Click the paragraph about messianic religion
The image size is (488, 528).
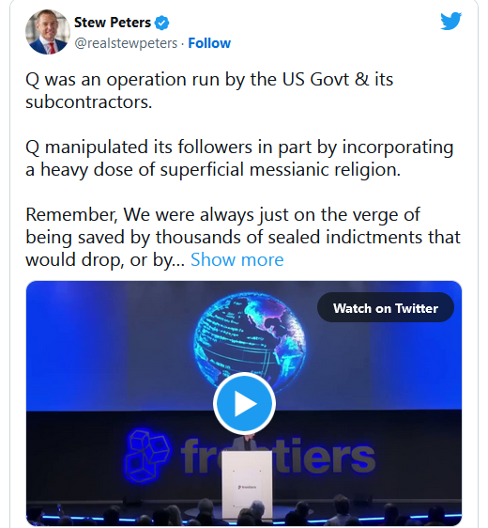coord(239,158)
